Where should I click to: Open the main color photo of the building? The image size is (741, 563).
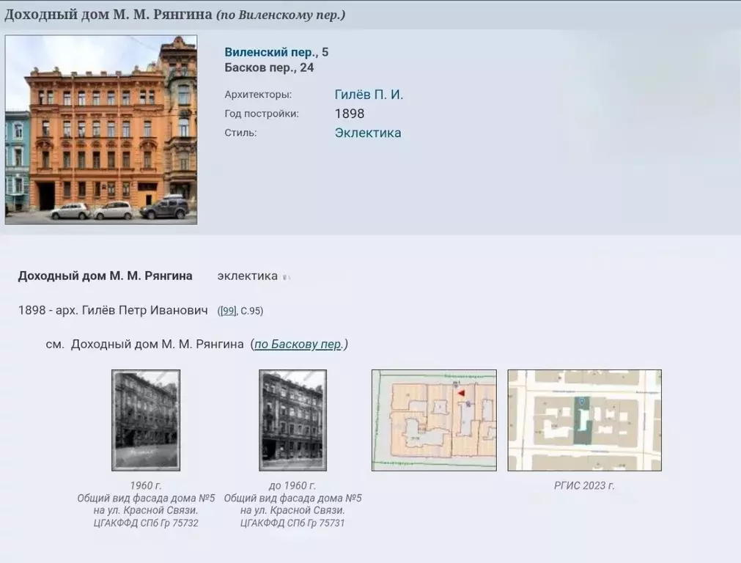pos(101,130)
